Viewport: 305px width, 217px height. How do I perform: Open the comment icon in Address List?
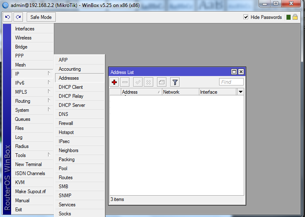(x=162, y=82)
